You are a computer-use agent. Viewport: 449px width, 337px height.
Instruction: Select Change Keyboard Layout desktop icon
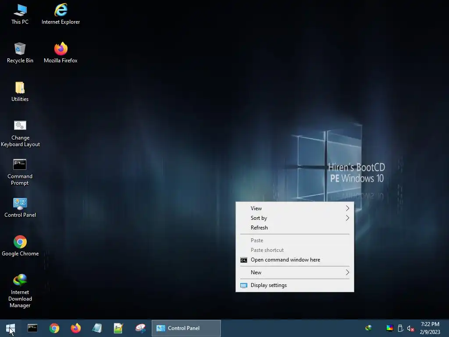pyautogui.click(x=20, y=133)
